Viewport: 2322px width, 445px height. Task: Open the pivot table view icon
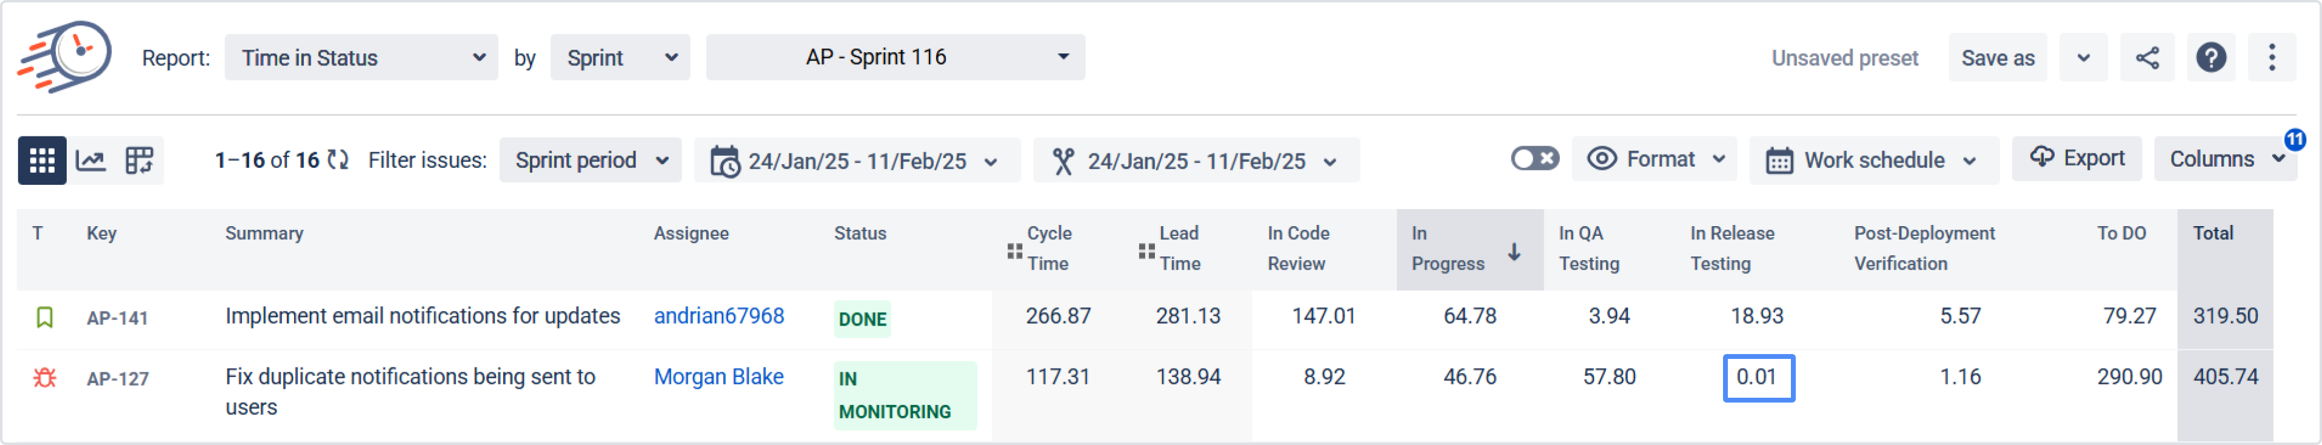tap(139, 161)
